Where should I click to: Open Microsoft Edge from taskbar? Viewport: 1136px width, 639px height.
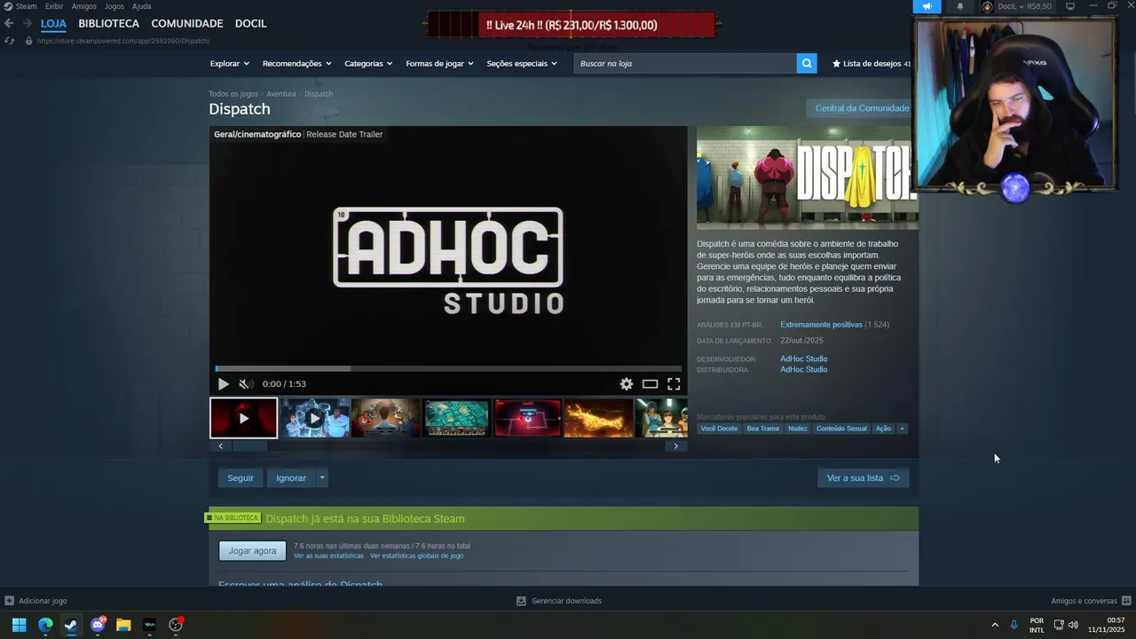point(45,625)
